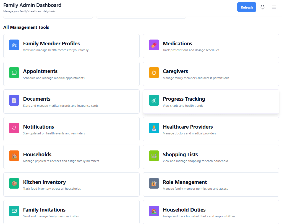Click the Medications pill icon
This screenshot has height=224, width=282.
point(154,45)
